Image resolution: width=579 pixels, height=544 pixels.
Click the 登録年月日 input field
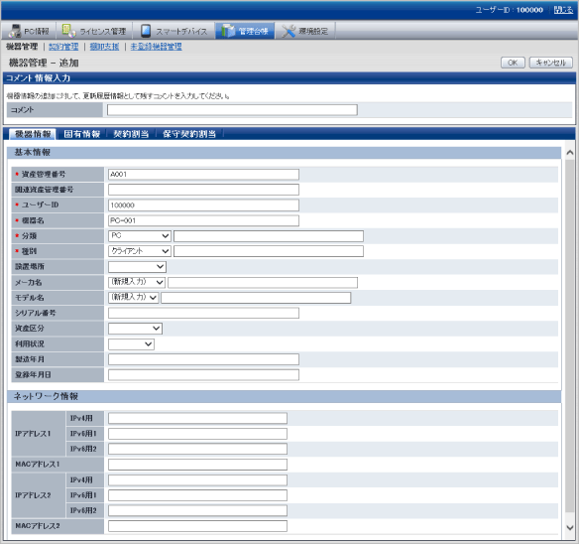pyautogui.click(x=203, y=374)
